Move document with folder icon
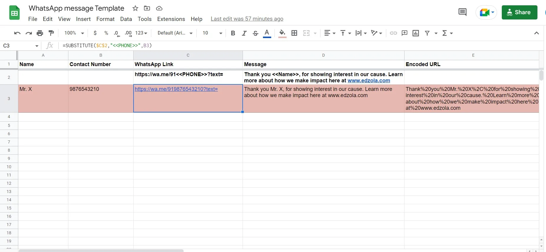Image resolution: width=546 pixels, height=252 pixels. pos(147,8)
